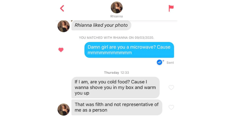Open the 'Rhianna liked your photo' bubble
This screenshot has width=233, height=118.
pyautogui.click(x=101, y=25)
